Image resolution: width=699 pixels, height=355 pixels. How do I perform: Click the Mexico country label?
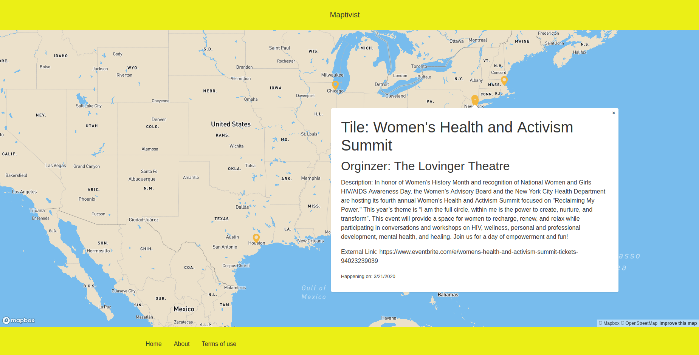[184, 309]
